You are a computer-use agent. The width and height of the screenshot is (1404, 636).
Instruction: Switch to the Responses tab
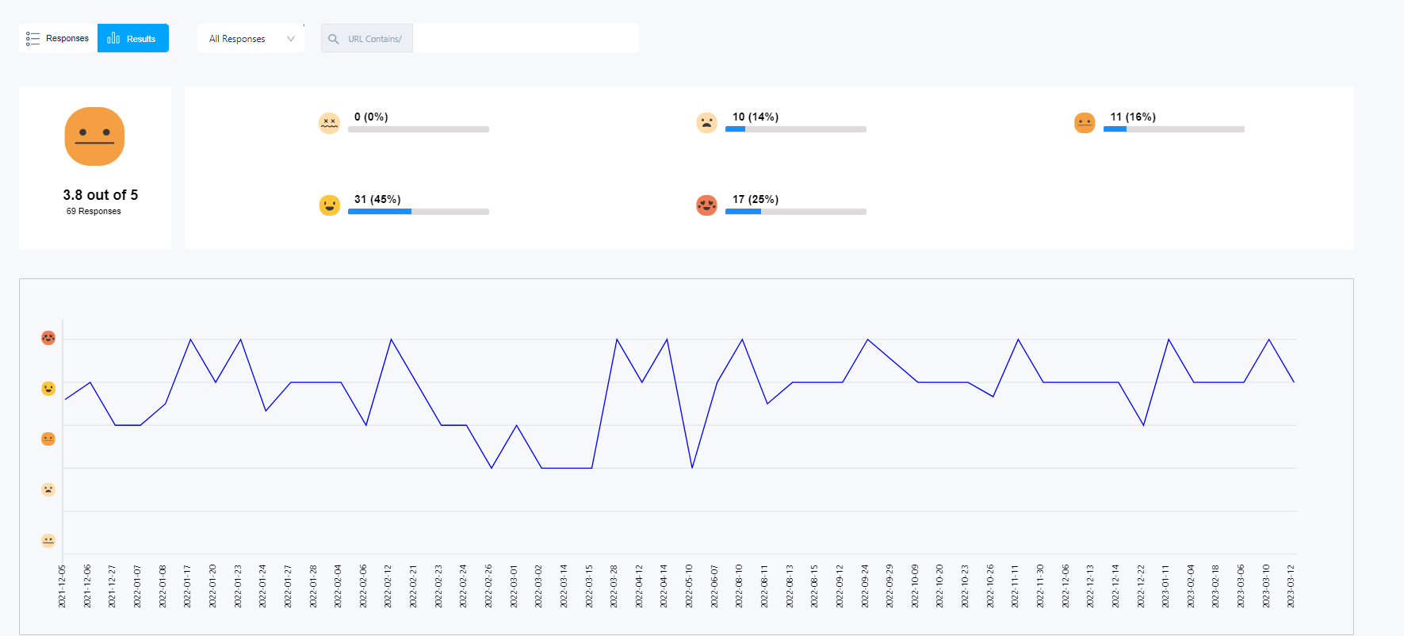pos(58,38)
